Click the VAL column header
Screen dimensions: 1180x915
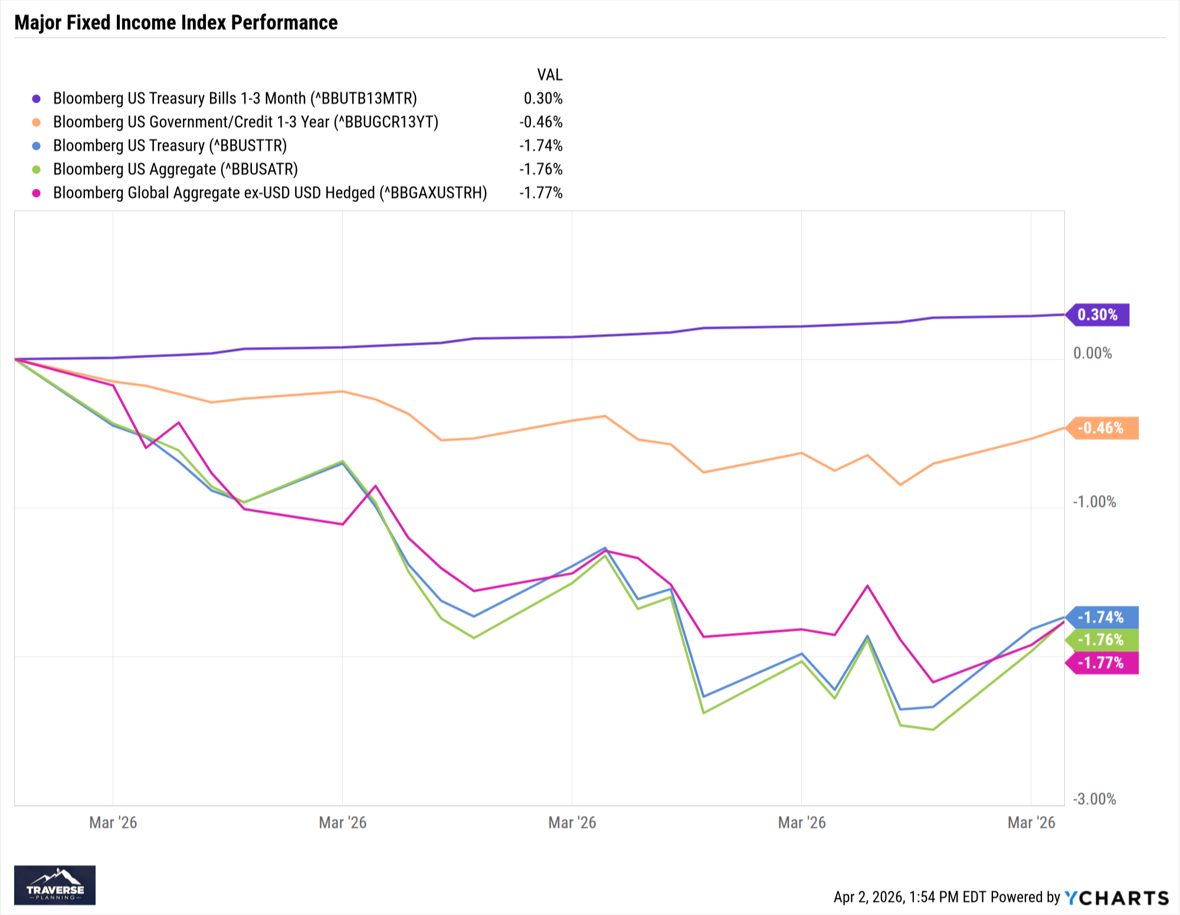click(x=549, y=75)
